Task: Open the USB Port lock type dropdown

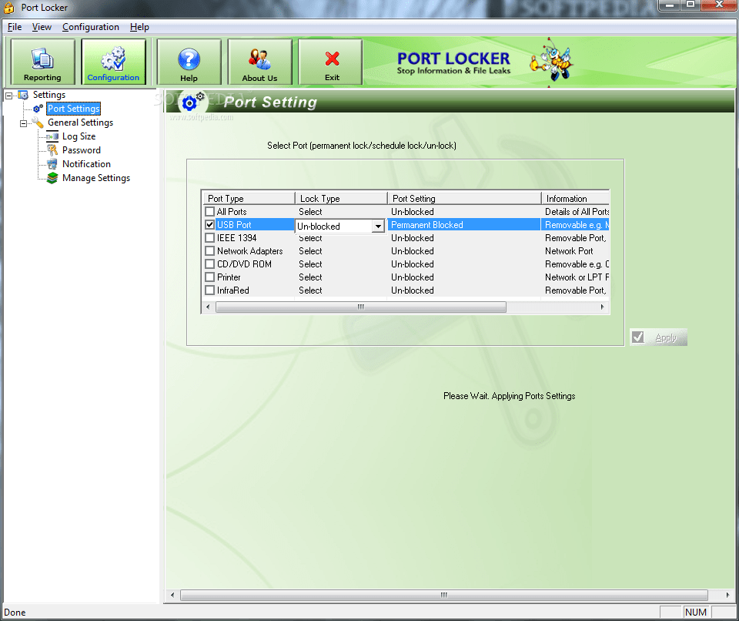Action: tap(378, 227)
